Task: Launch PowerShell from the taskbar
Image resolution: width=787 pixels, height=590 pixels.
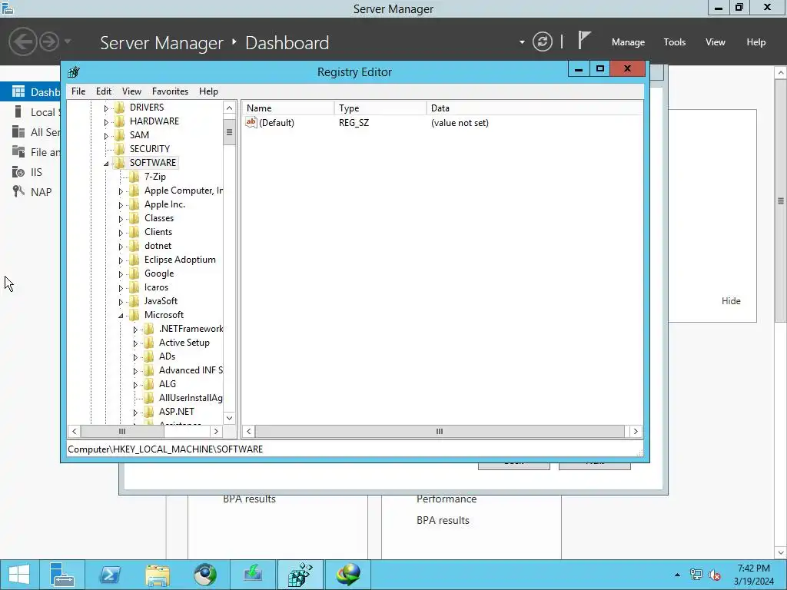Action: [109, 575]
